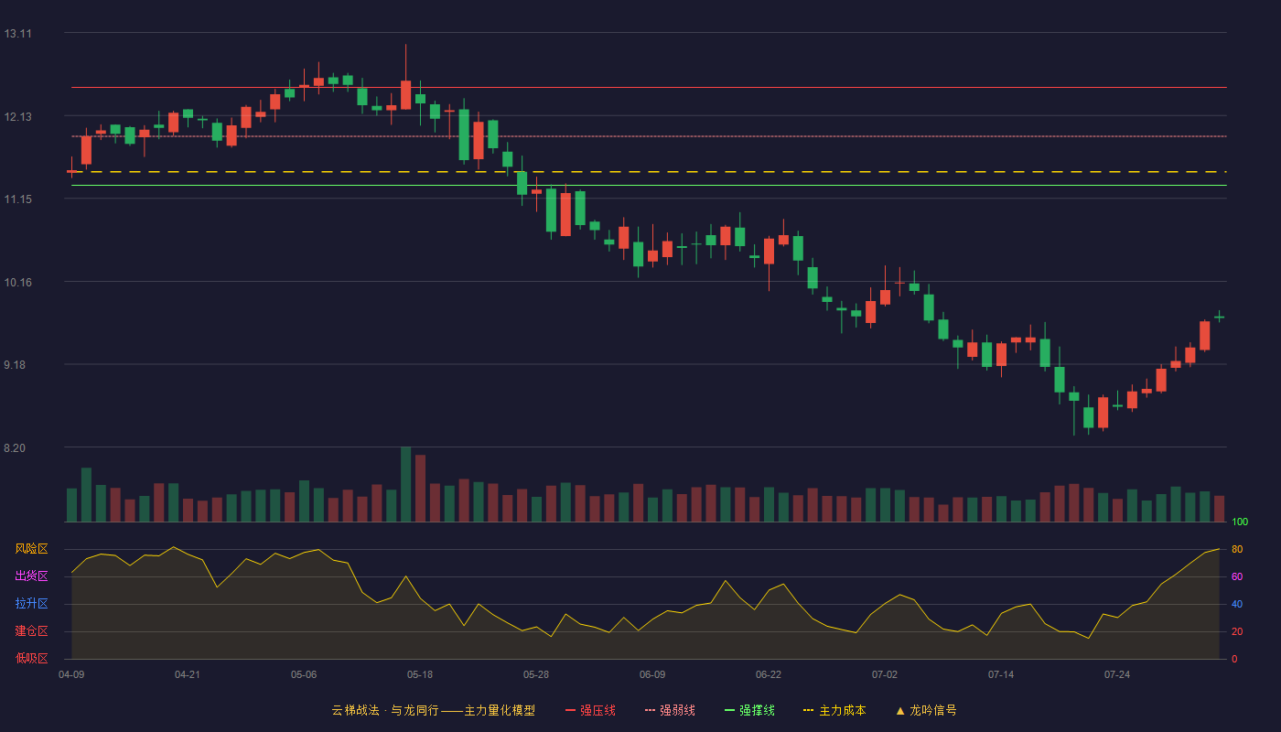Select the 拉升区 zone label
Screen dimensions: 1281x732
[x=31, y=604]
